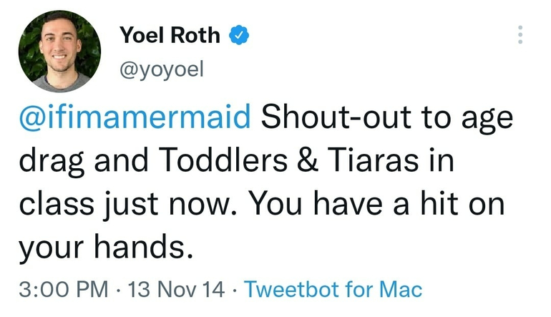The height and width of the screenshot is (317, 551).
Task: Open the Tweetbot for Mac source link
Action: point(333,290)
